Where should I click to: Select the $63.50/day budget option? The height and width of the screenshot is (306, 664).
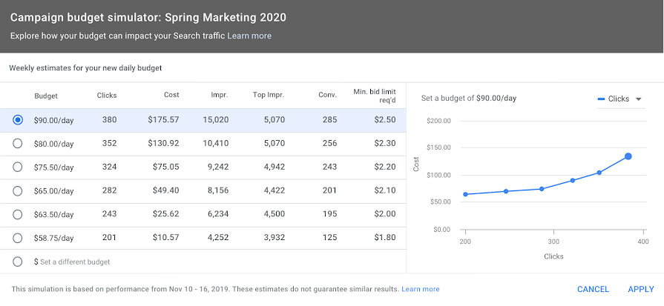[x=18, y=214]
